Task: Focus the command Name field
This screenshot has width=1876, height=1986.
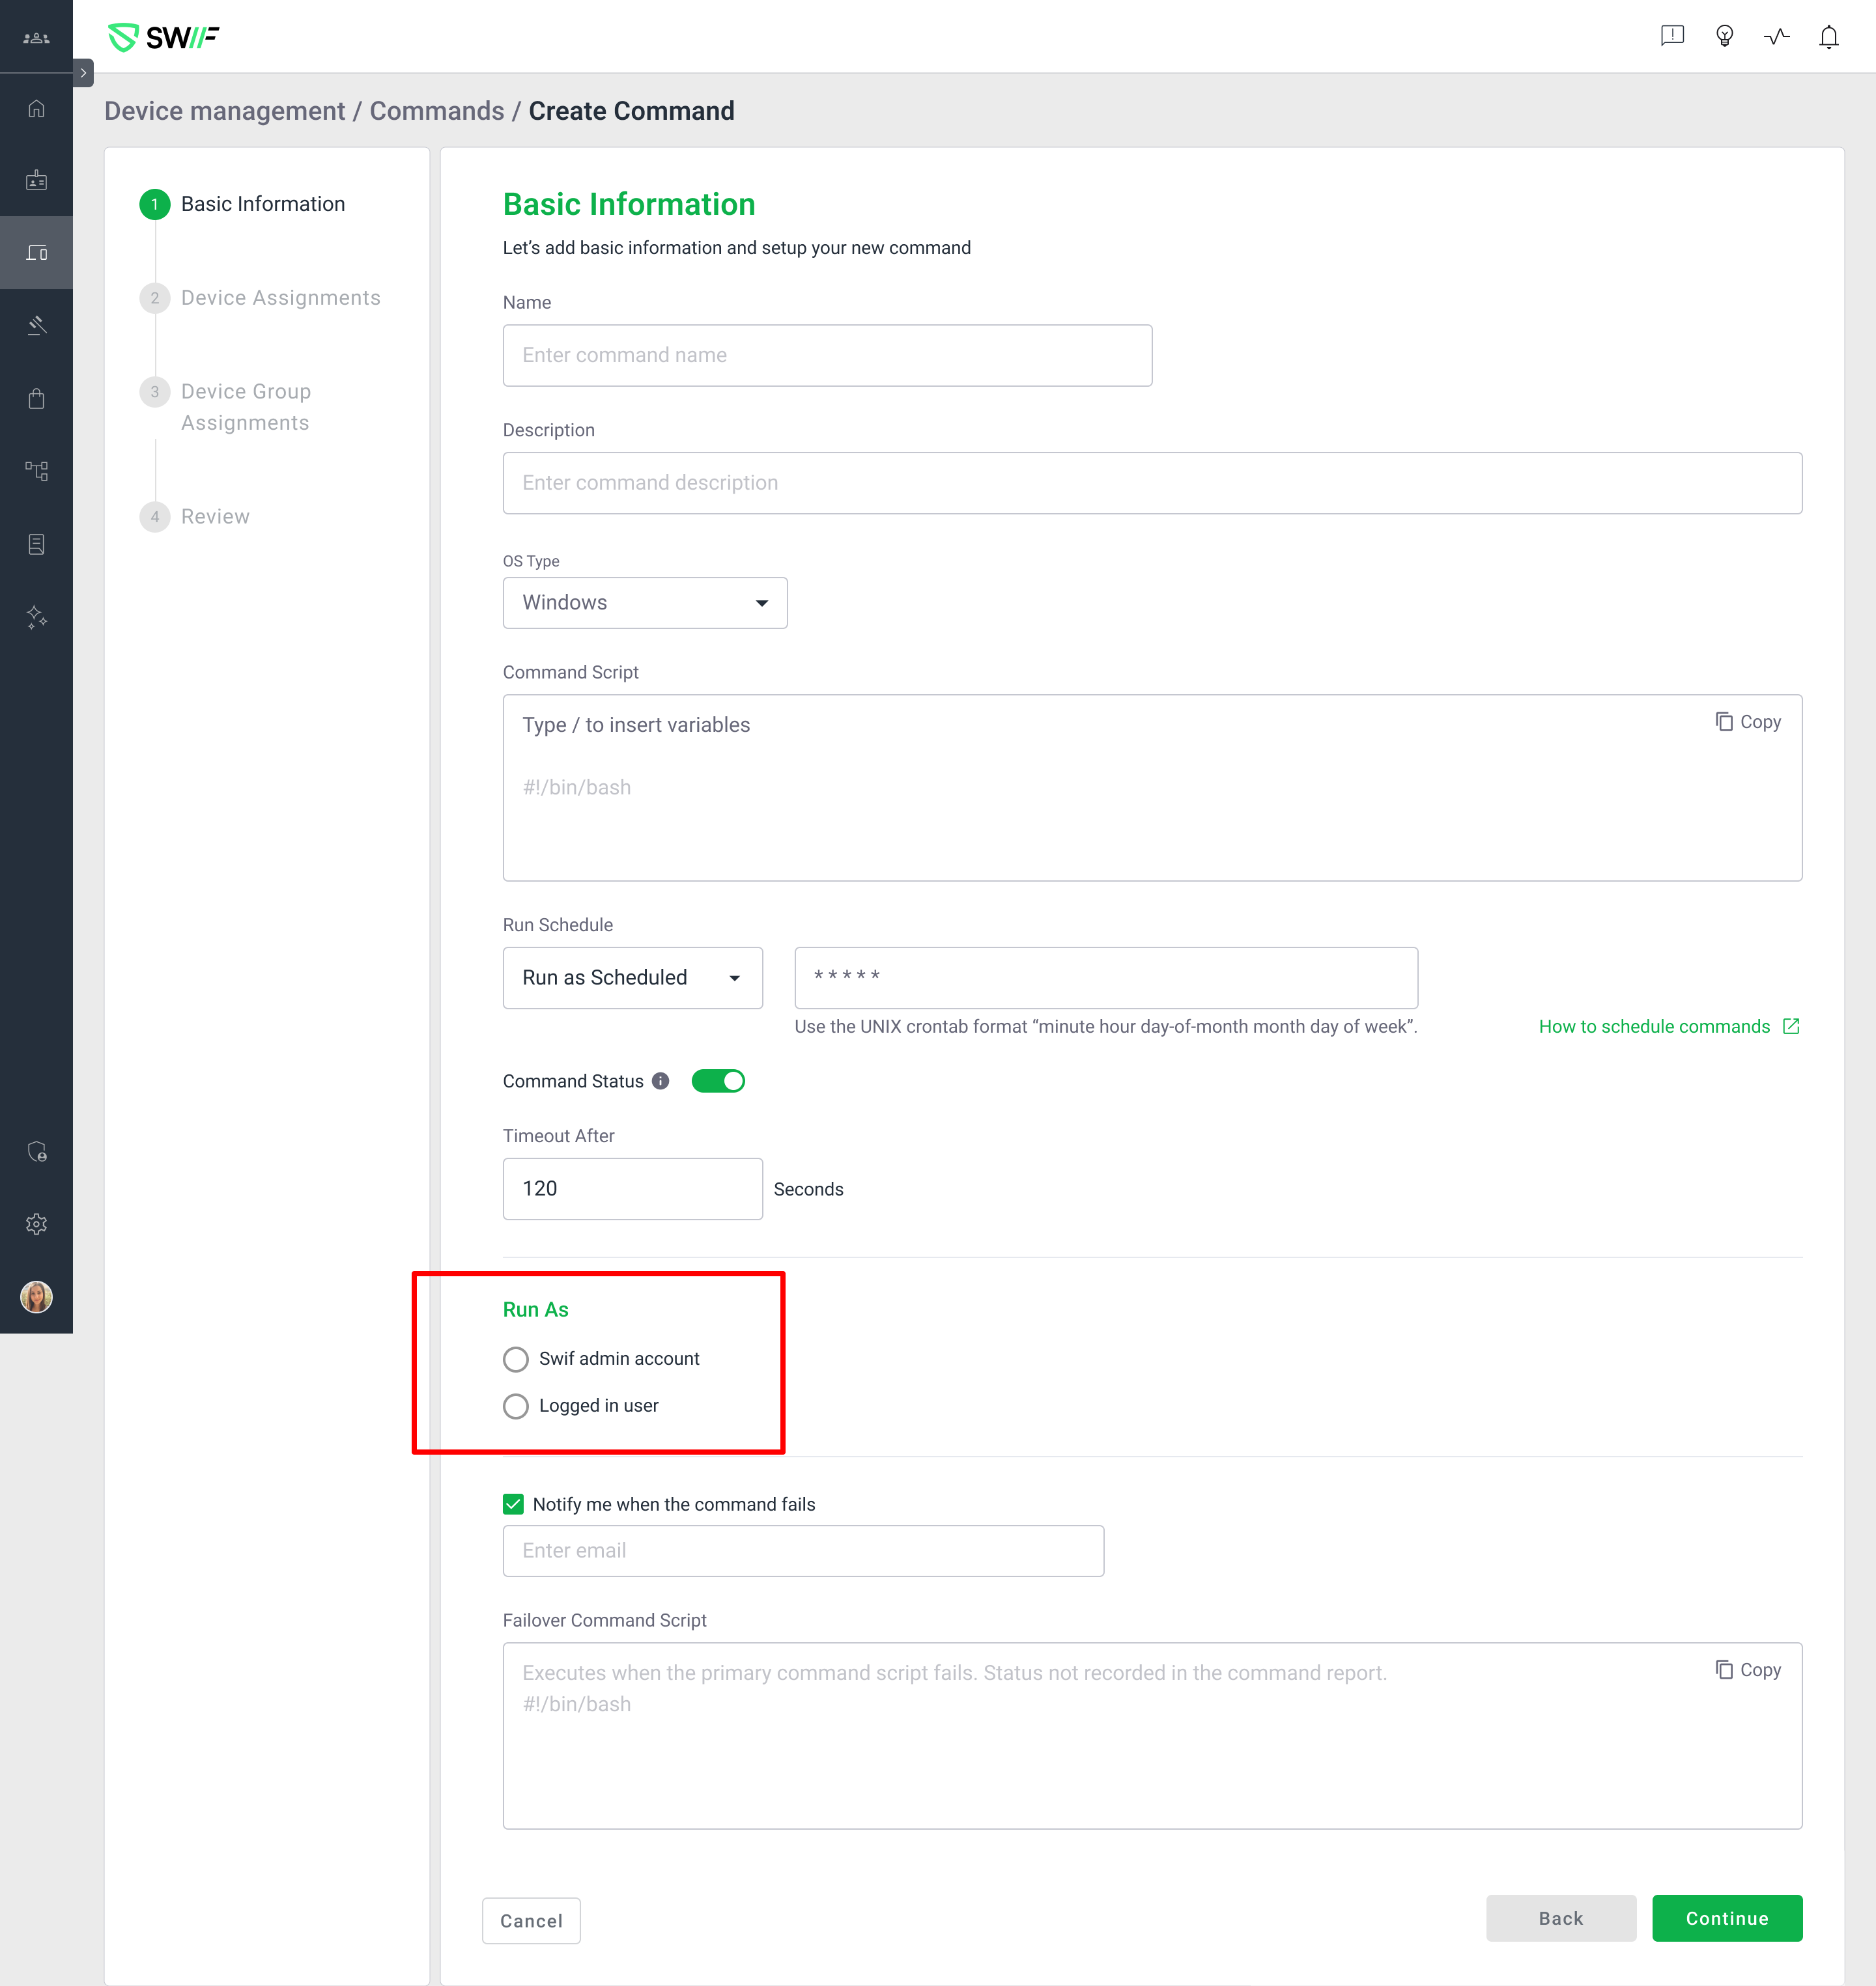Action: click(827, 356)
